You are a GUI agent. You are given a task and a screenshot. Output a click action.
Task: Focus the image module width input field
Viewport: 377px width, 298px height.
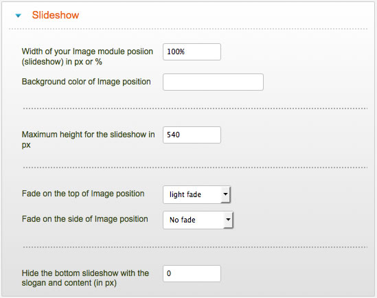192,51
